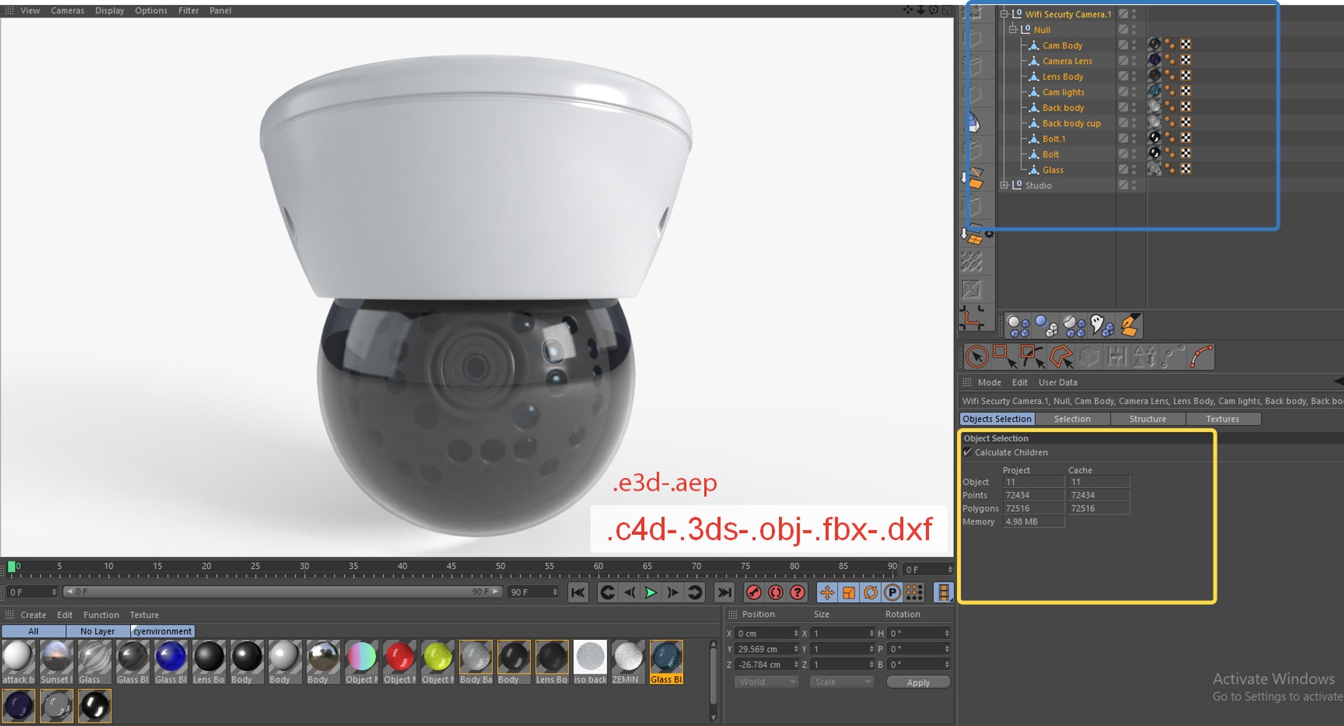Image resolution: width=1344 pixels, height=726 pixels.
Task: Select the No Layer material filter
Action: click(97, 631)
